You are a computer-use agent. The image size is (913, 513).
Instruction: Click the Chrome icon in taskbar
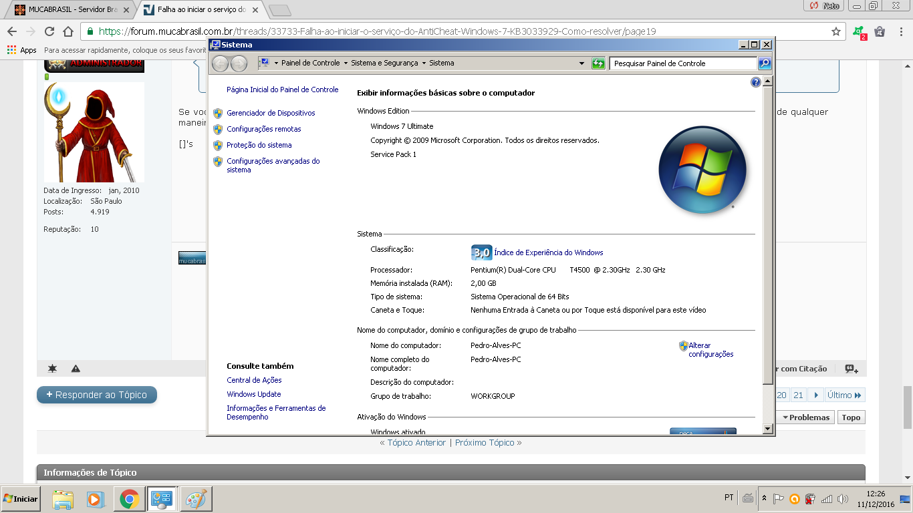[129, 499]
